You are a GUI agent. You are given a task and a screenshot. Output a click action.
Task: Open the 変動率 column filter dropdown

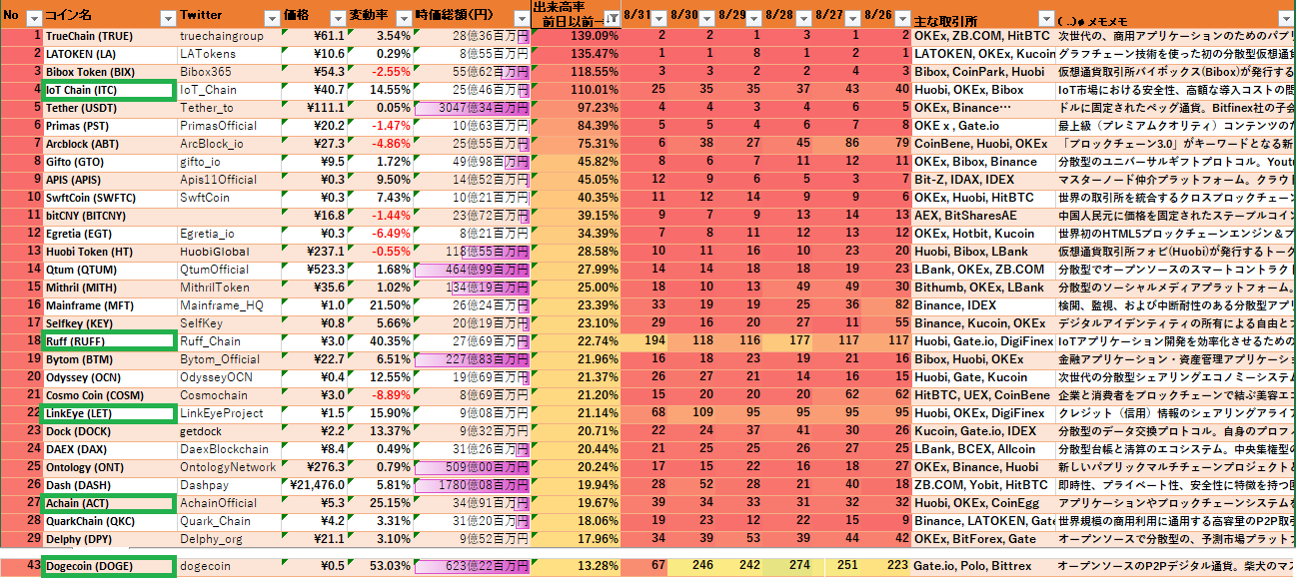tap(403, 19)
